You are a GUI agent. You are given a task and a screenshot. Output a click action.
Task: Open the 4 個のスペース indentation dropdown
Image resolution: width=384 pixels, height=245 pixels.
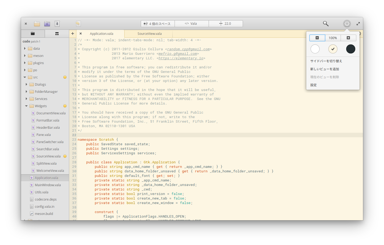(x=158, y=24)
